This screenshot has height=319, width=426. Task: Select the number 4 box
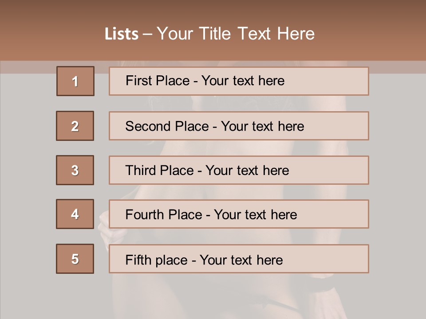75,214
